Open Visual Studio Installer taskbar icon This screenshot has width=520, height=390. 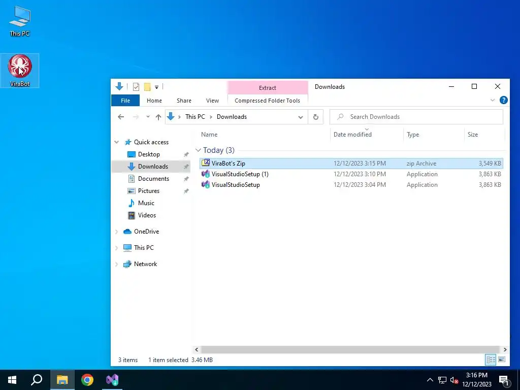pyautogui.click(x=112, y=380)
